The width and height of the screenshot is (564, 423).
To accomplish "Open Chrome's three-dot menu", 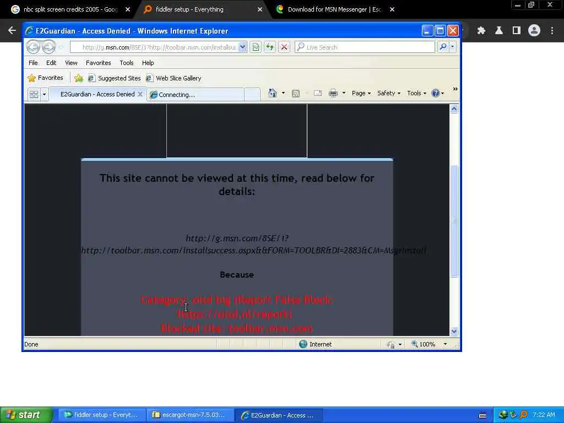I will pos(552,31).
